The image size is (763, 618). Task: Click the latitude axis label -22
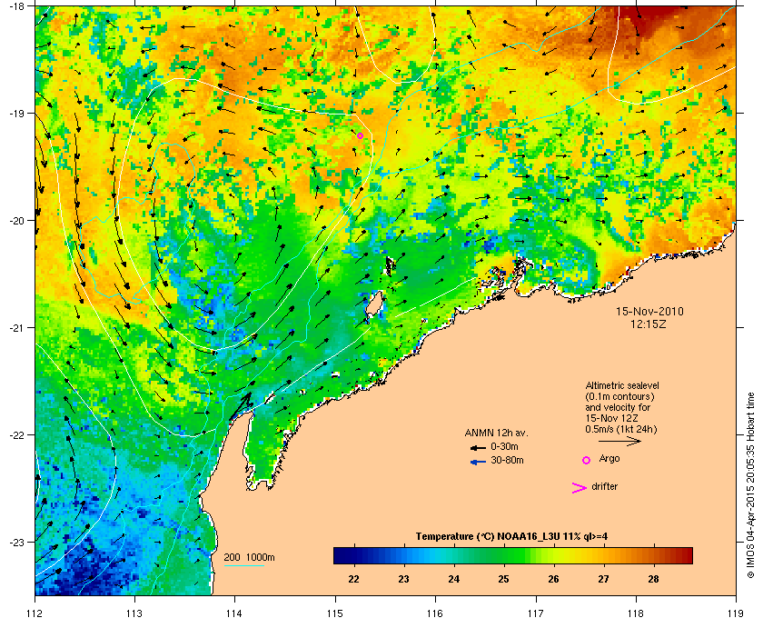pos(16,434)
